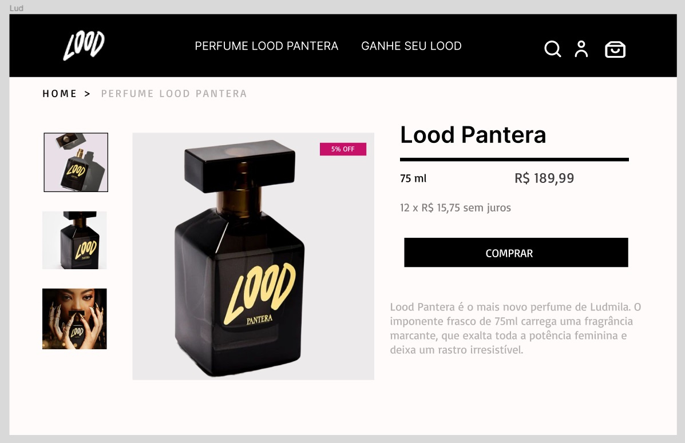
Task: Select the Lood Pantera product title
Action: (x=473, y=135)
